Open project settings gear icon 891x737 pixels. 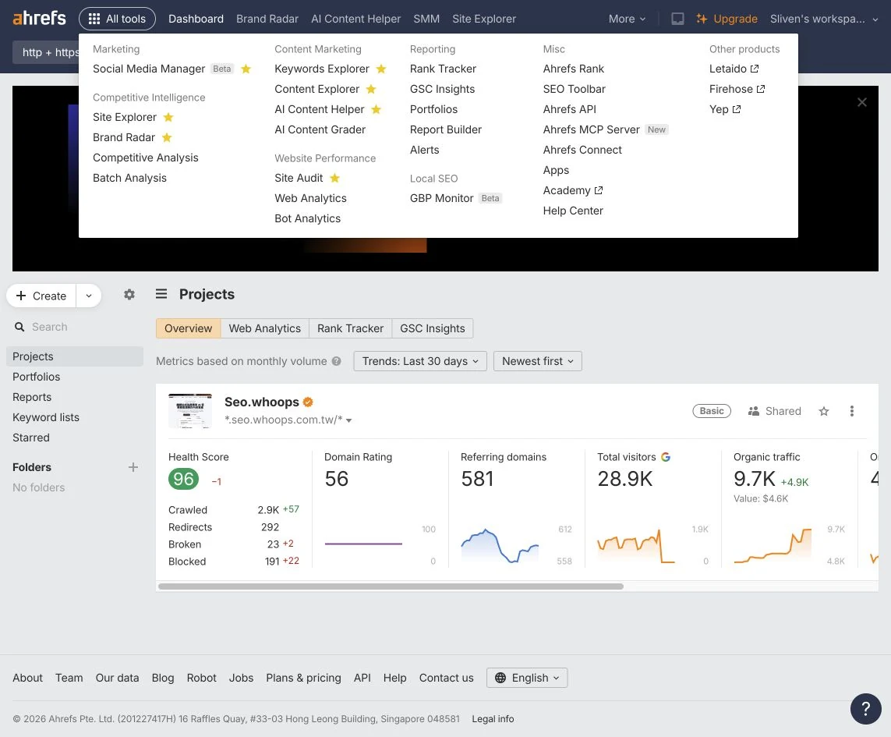point(129,295)
